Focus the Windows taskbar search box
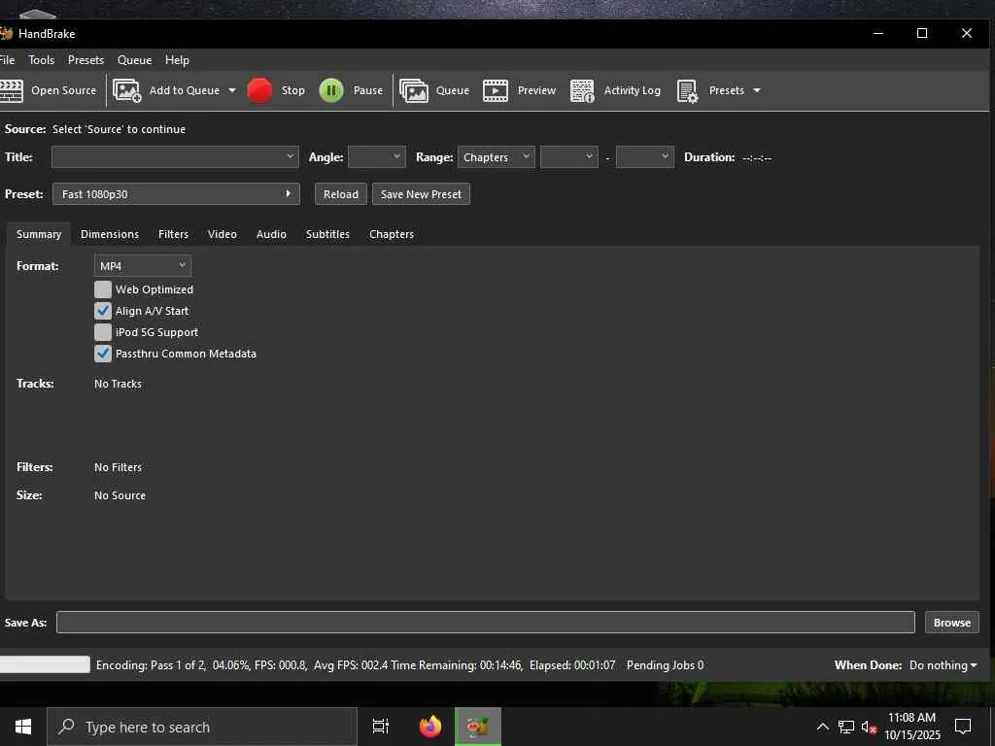This screenshot has width=995, height=746. [202, 727]
